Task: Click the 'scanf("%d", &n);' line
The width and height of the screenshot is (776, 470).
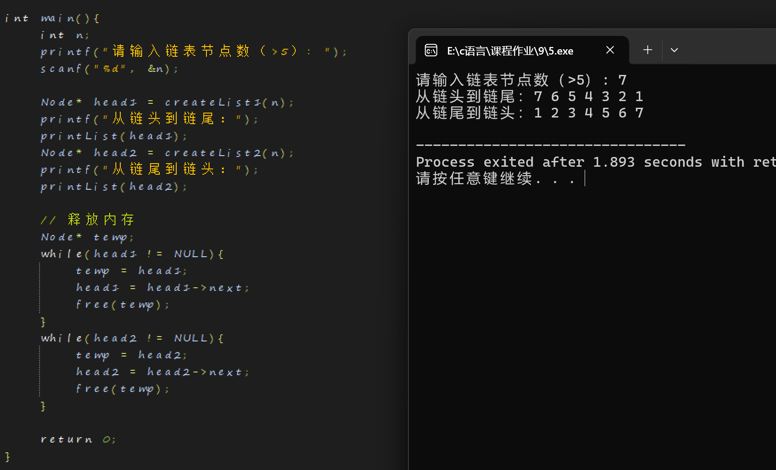Action: point(109,69)
